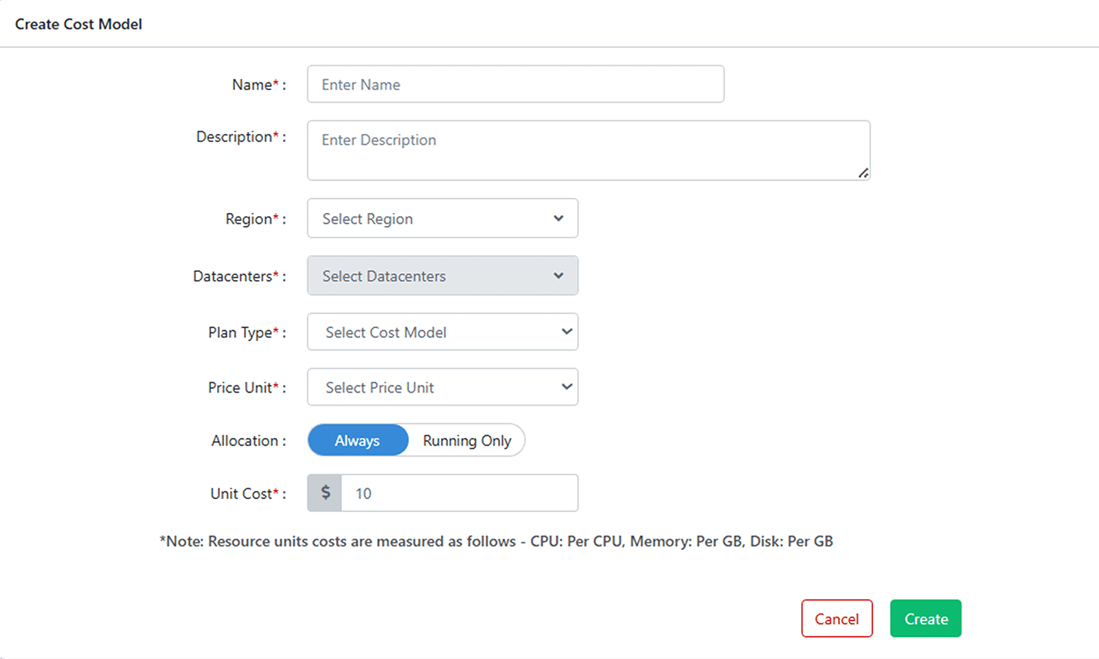Click the Description box resize handle
1099x659 pixels.
pos(863,174)
